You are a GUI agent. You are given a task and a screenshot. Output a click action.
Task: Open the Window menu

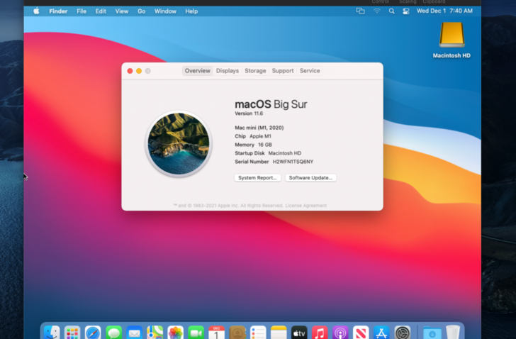pyautogui.click(x=165, y=11)
